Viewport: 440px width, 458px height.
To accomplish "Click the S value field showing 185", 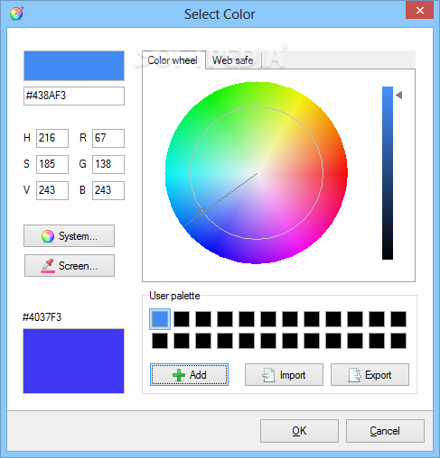I will (52, 164).
